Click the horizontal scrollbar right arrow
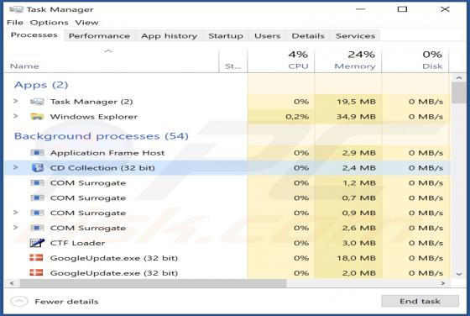This screenshot has height=316, width=470. coord(443,283)
